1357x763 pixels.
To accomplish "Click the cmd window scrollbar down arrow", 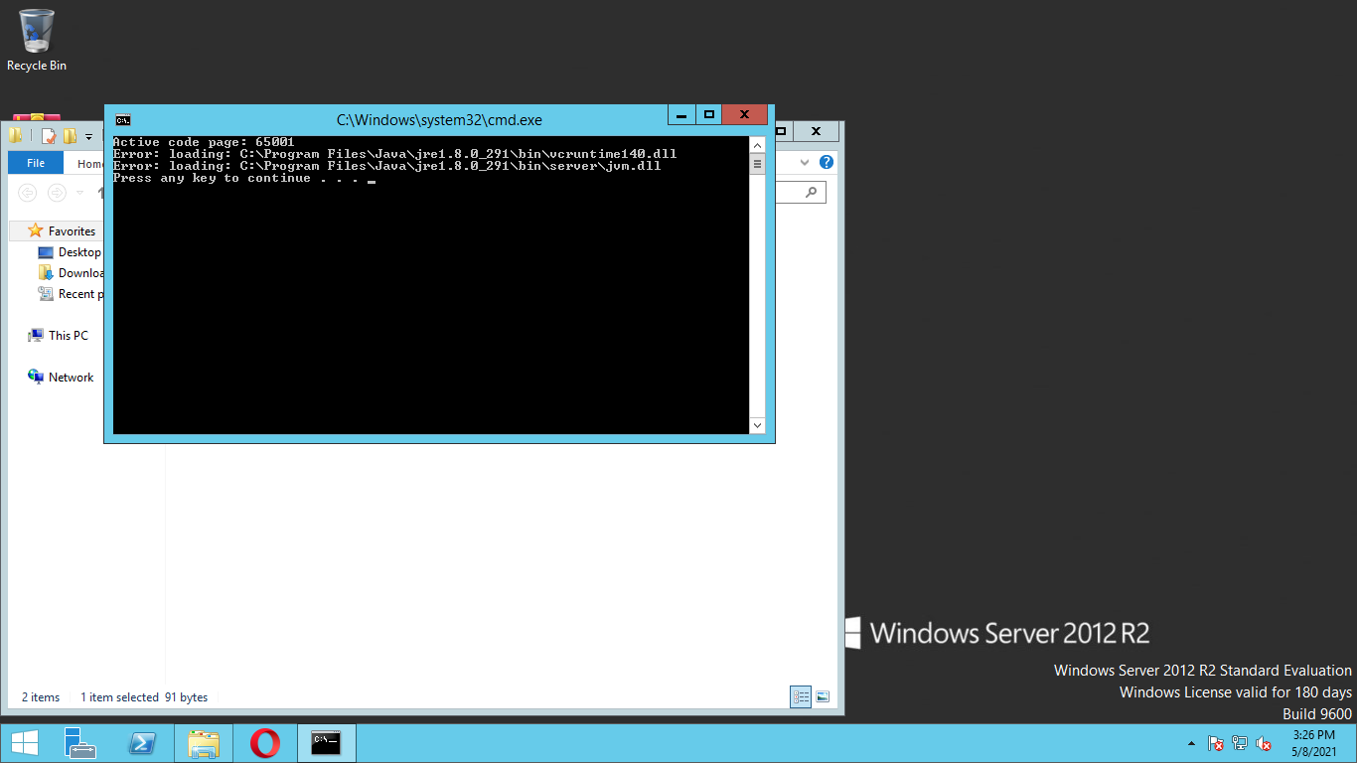I will tap(757, 425).
